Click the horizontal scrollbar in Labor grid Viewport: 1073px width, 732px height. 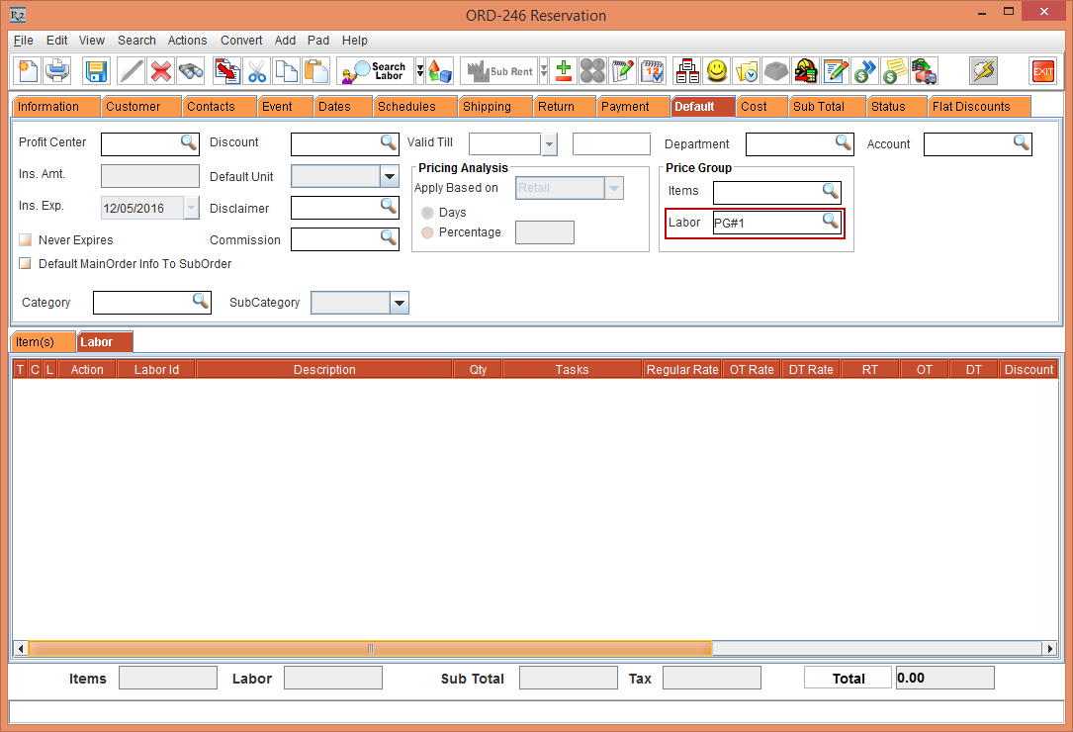(x=370, y=649)
